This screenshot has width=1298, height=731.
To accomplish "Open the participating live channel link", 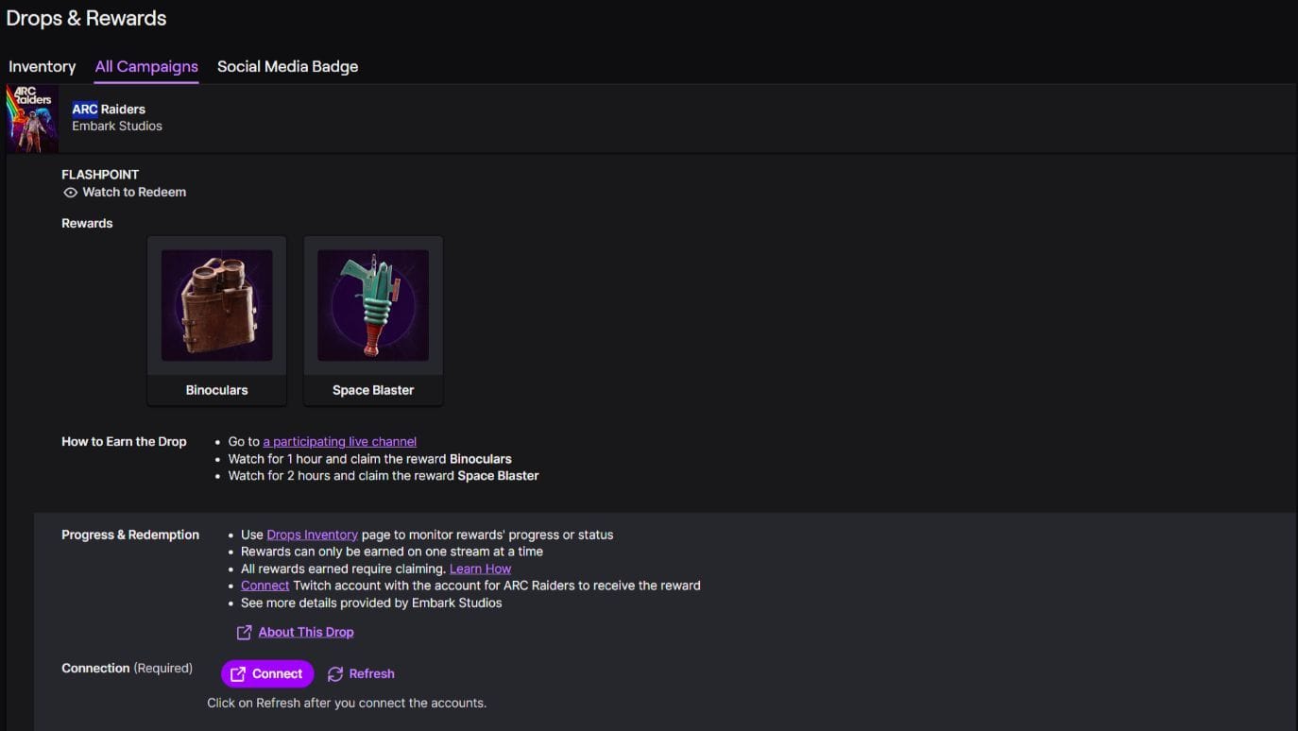I will click(339, 442).
